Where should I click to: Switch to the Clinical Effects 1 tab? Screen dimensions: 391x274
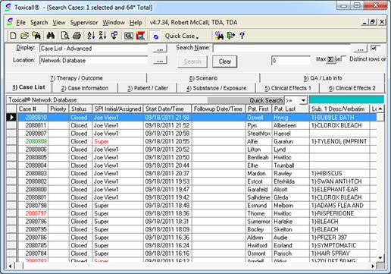pos(287,88)
